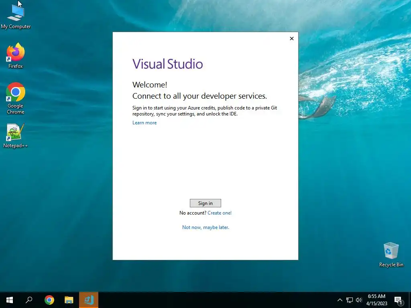Open File Explorer from the taskbar
411x308 pixels.
click(x=69, y=300)
